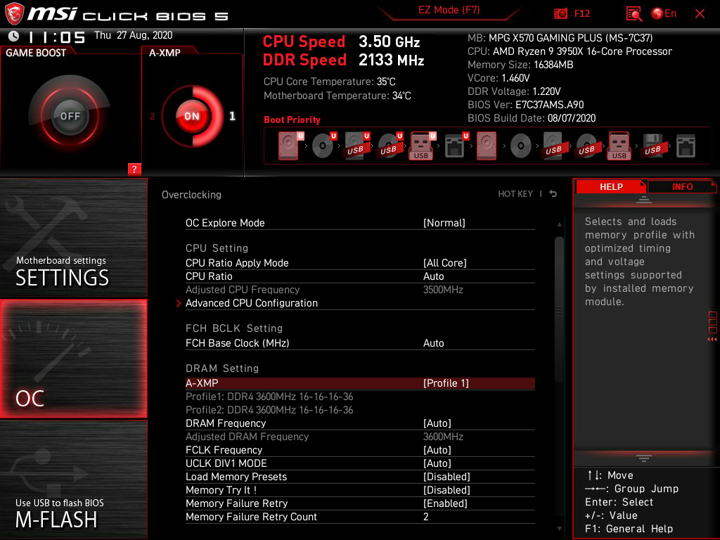Open the CPU Ratio Apply Mode [All Core] option
Viewport: 720px width, 540px height.
point(360,263)
